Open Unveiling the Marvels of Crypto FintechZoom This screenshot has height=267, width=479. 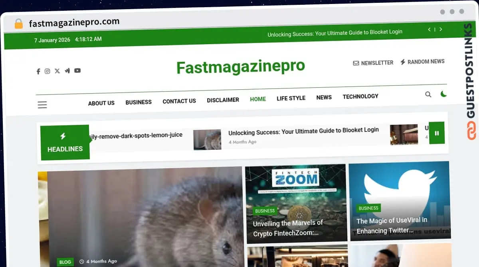click(288, 228)
